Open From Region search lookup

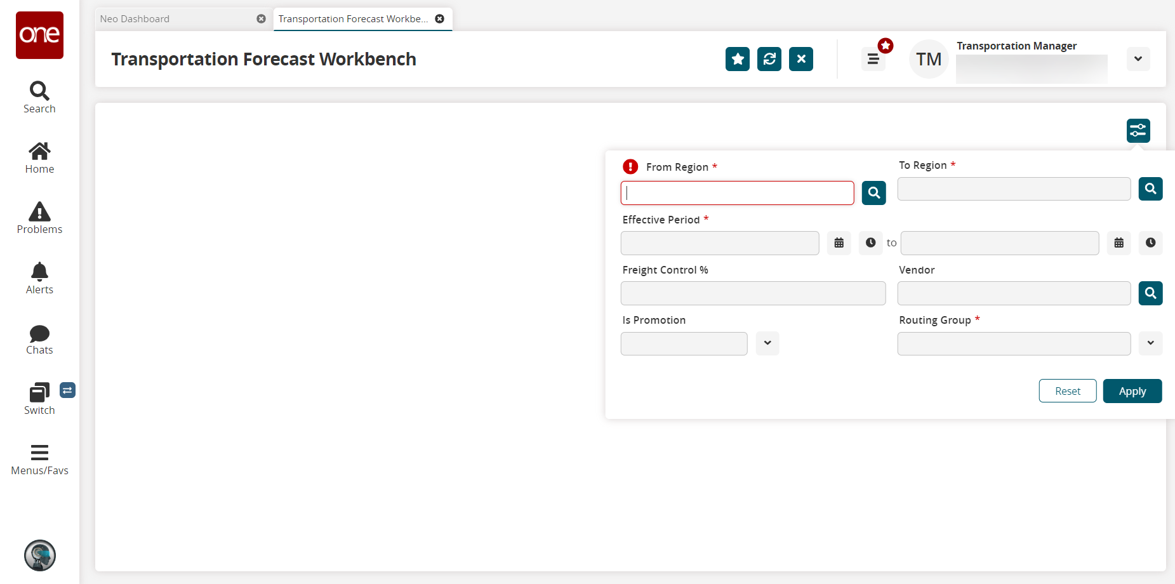click(x=873, y=193)
